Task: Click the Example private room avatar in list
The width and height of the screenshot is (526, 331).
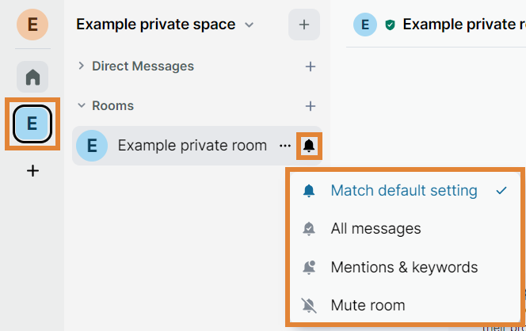Action: pos(92,146)
